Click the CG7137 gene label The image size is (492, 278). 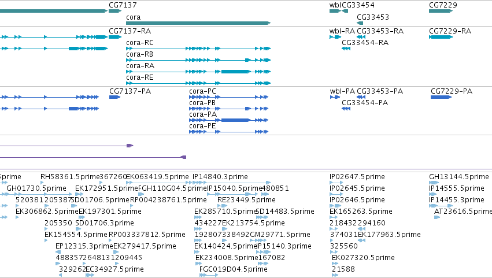pyautogui.click(x=123, y=5)
